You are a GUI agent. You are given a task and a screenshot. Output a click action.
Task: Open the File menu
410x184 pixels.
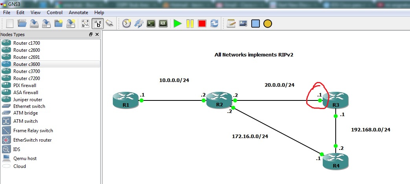(x=7, y=13)
